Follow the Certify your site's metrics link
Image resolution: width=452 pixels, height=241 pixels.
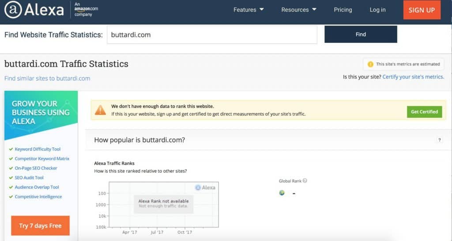413,77
